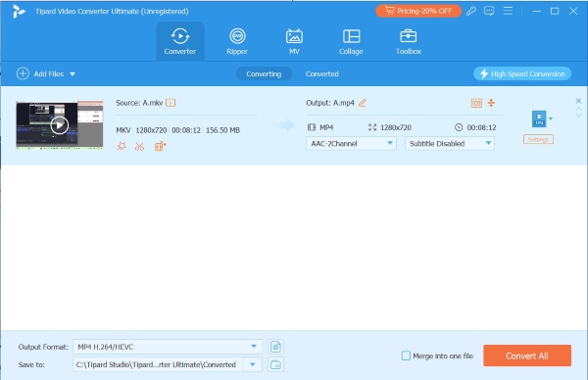Open source media info icon next to A.mkv
Screen dimensions: 588x380
[171, 103]
